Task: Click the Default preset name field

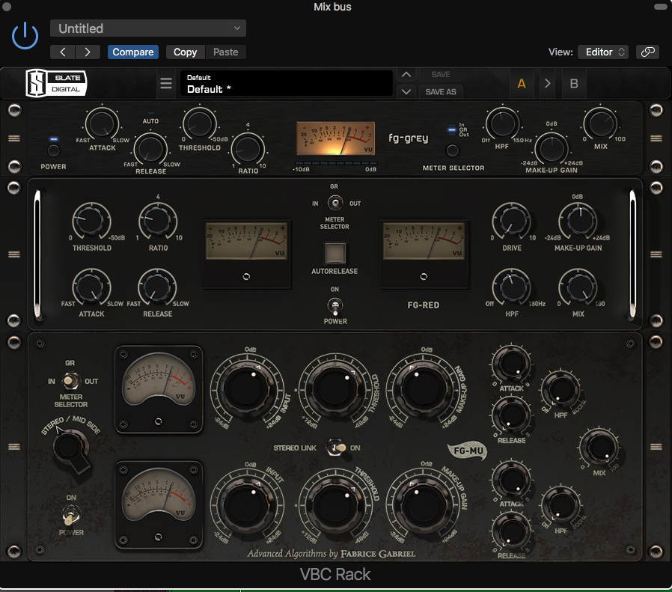Action: pos(287,84)
